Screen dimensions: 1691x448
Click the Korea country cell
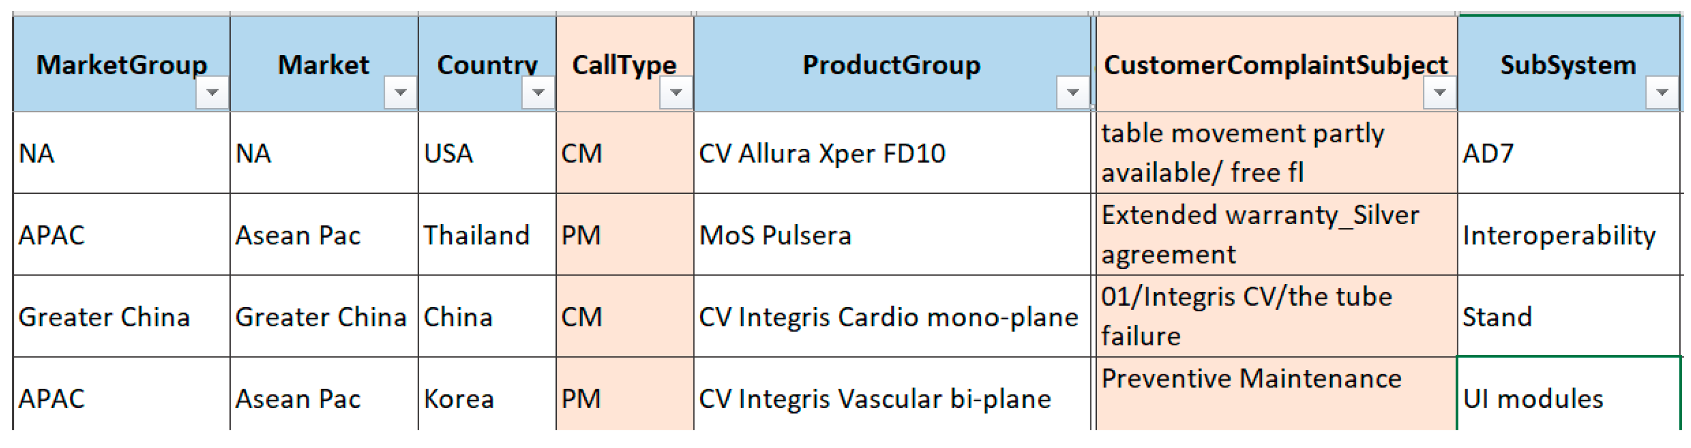(459, 399)
